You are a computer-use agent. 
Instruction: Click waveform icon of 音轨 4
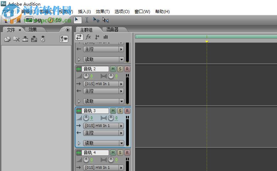point(79,153)
